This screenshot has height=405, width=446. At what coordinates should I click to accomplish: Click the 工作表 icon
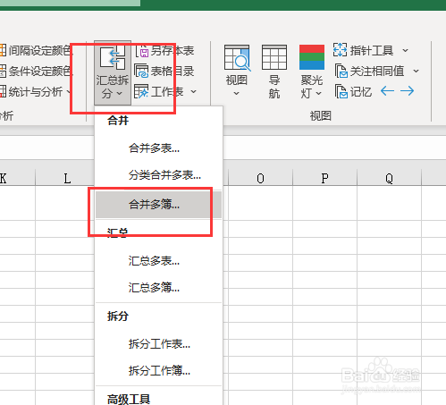pyautogui.click(x=141, y=91)
